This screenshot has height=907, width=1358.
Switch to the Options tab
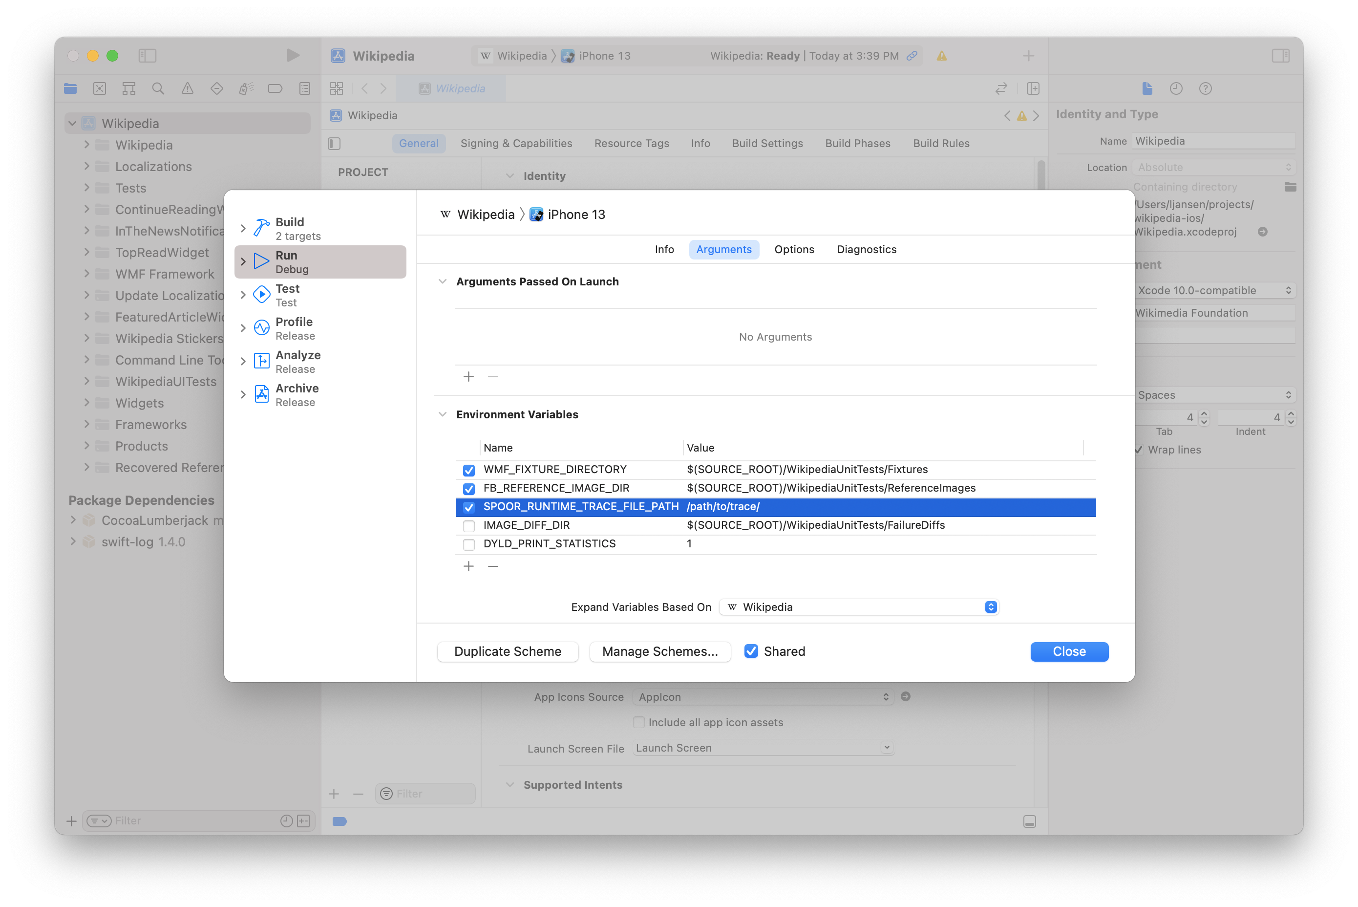point(794,249)
